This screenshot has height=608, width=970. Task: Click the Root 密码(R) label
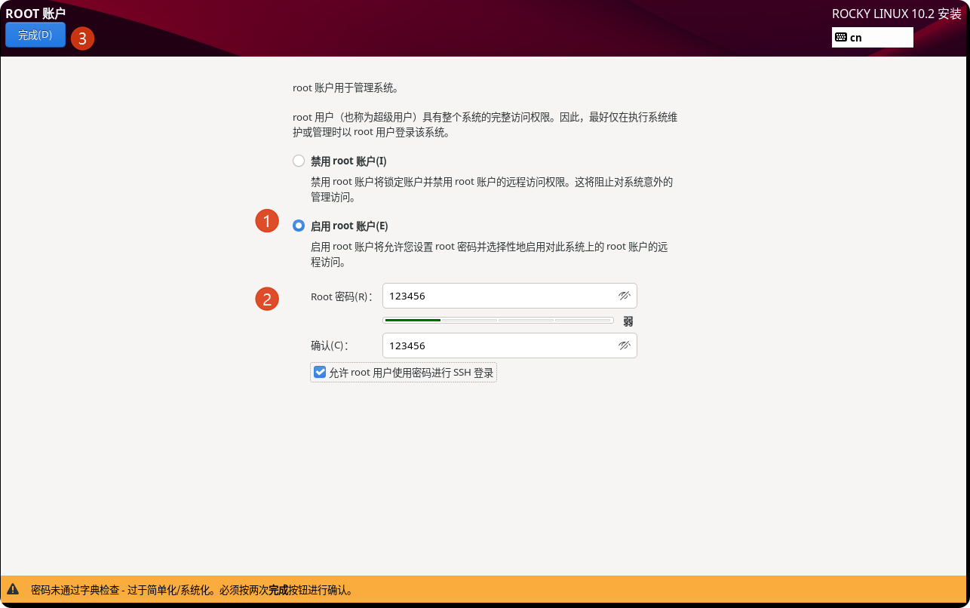click(x=341, y=296)
